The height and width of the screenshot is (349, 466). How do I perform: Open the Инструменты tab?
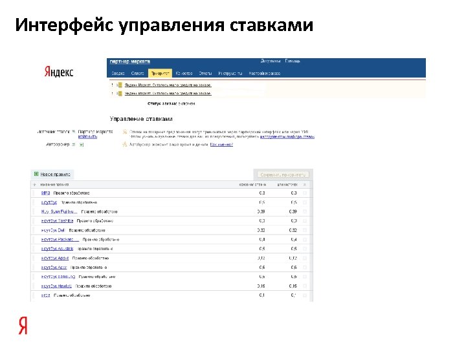pos(230,73)
